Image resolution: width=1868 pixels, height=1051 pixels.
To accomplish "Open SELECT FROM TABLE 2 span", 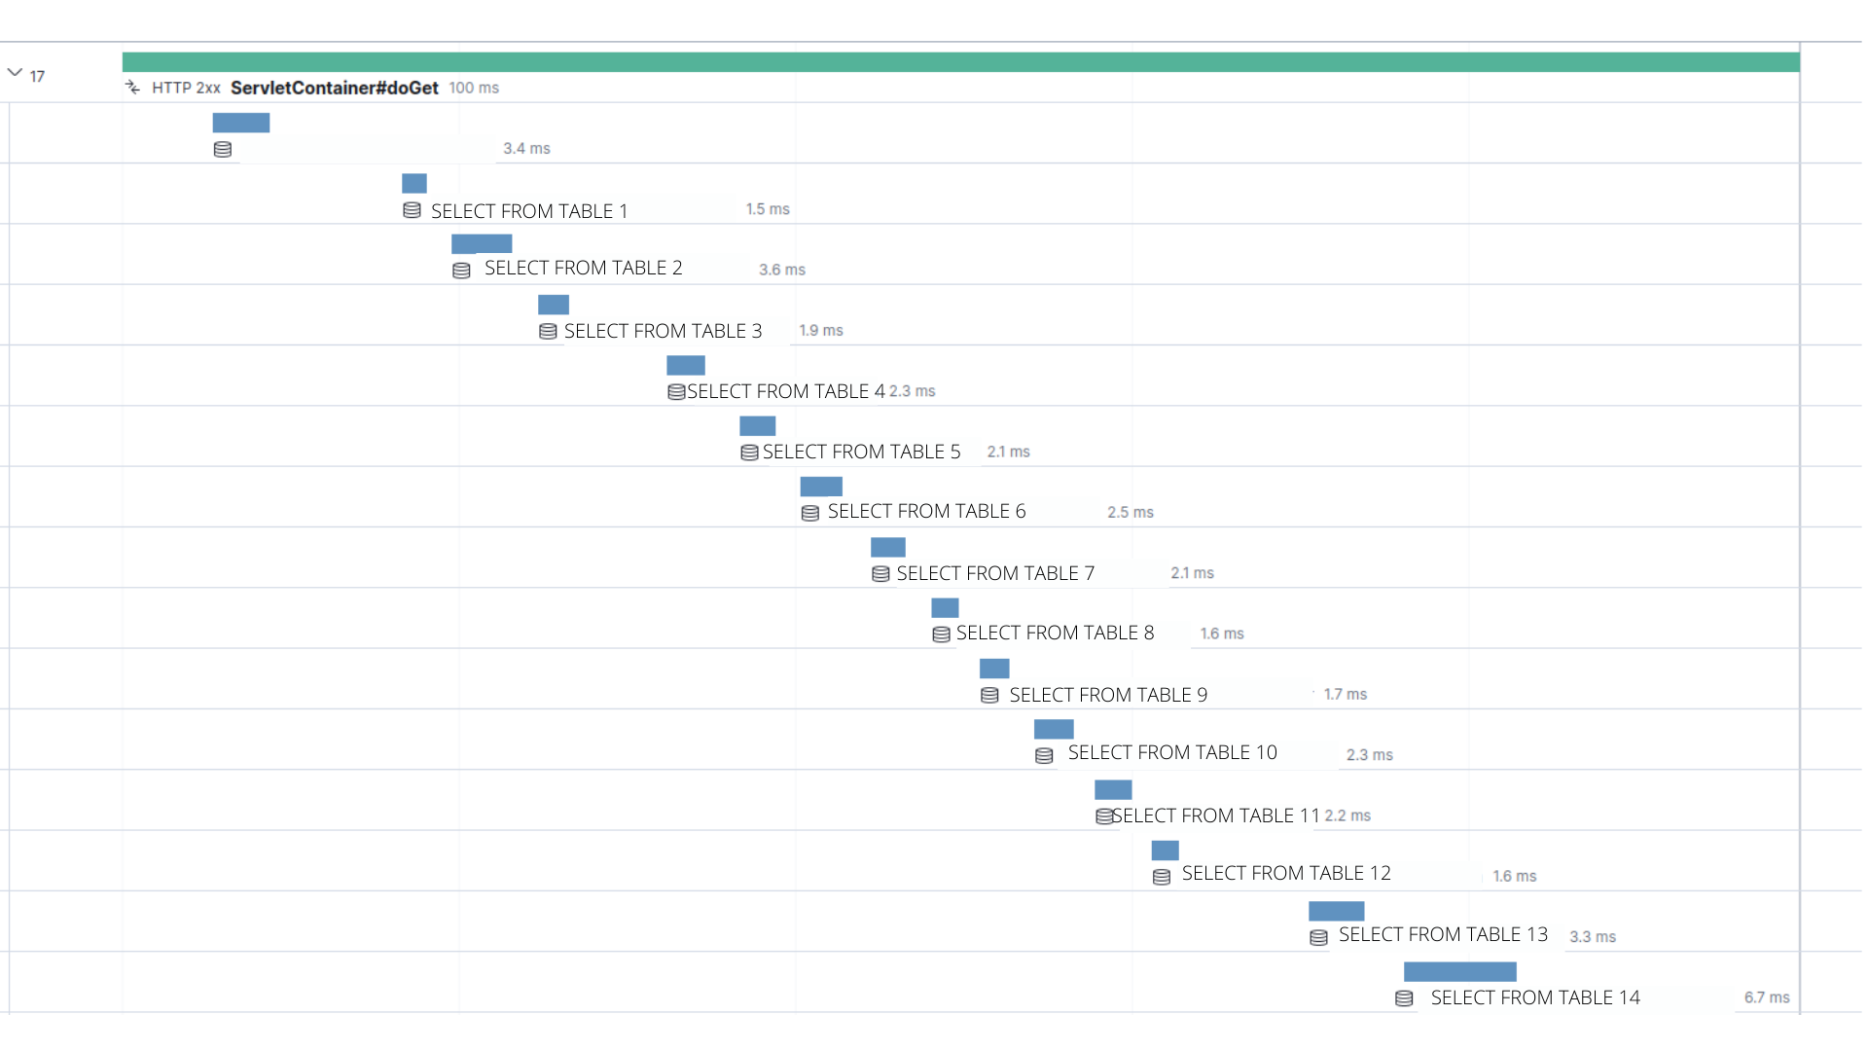I will point(583,269).
